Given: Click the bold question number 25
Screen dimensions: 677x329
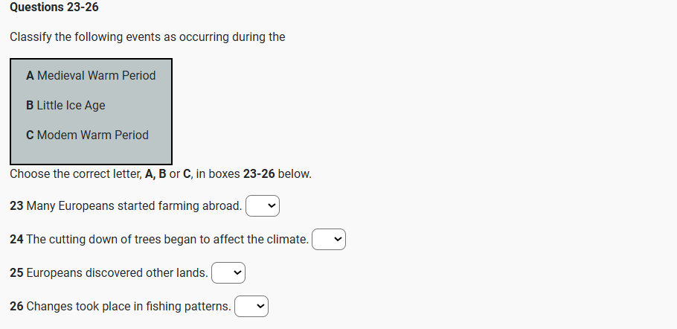Looking at the screenshot, I should coord(16,272).
